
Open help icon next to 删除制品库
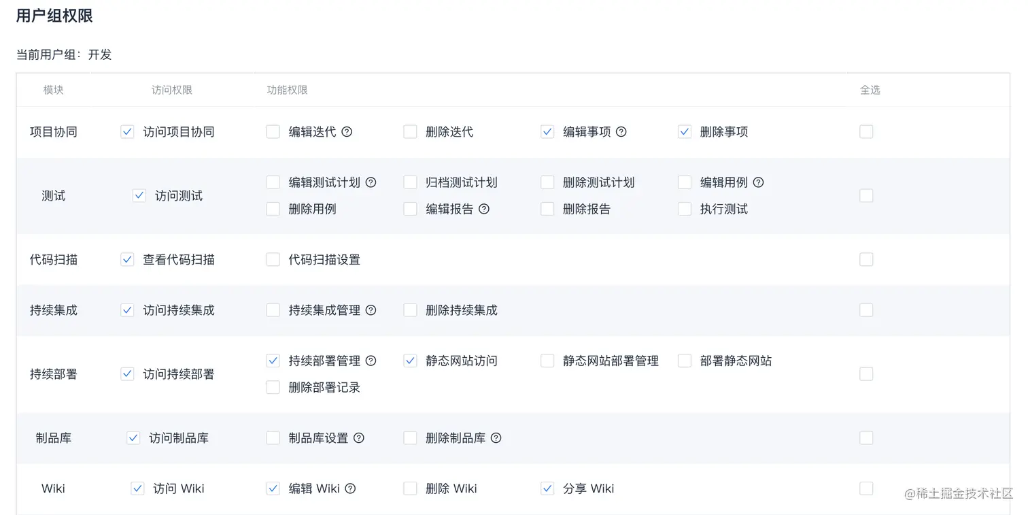pos(496,438)
